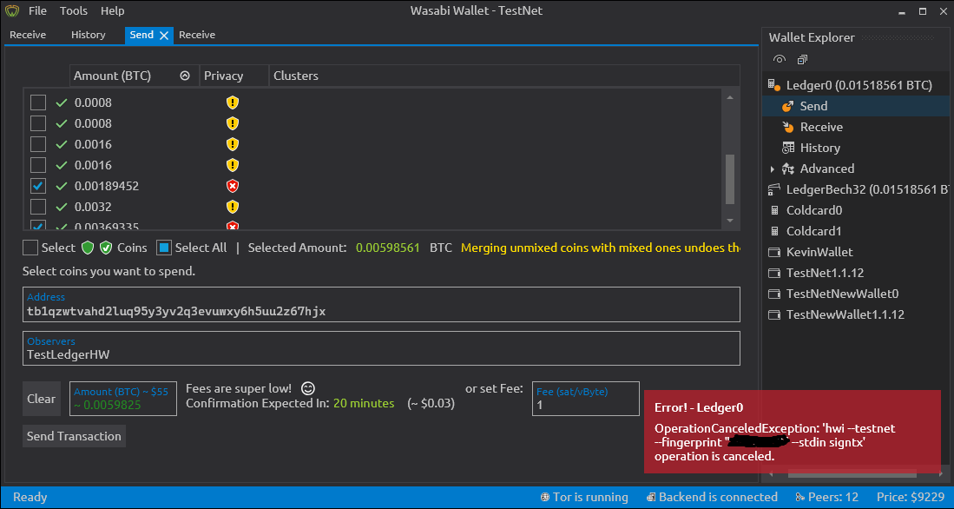Click the Clear button
The width and height of the screenshot is (954, 509).
click(42, 399)
